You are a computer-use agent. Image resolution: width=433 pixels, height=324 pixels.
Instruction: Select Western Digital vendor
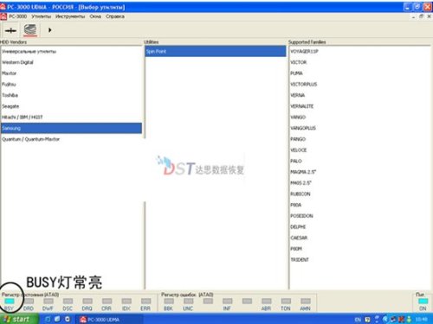[x=71, y=62]
